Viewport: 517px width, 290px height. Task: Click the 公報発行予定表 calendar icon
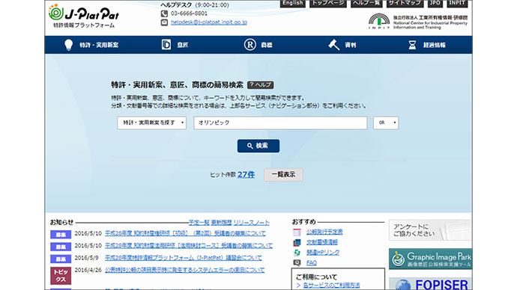[x=297, y=232]
